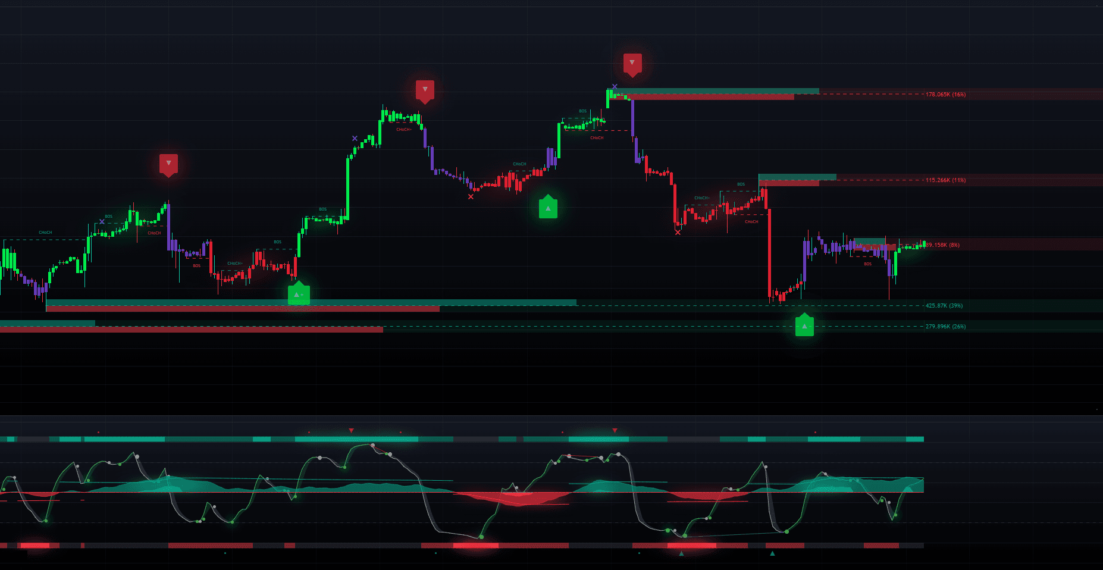Screen dimensions: 1103x570
Task: Click the red sell signal shield above the first peak
Action: click(170, 165)
